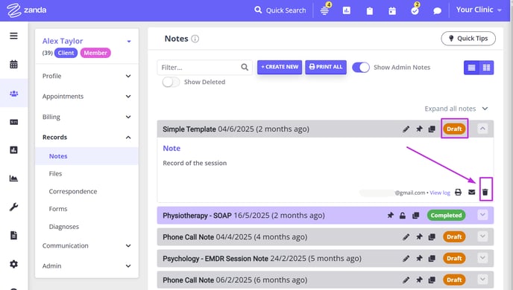Click the Create New button
513x290 pixels.
pyautogui.click(x=280, y=67)
